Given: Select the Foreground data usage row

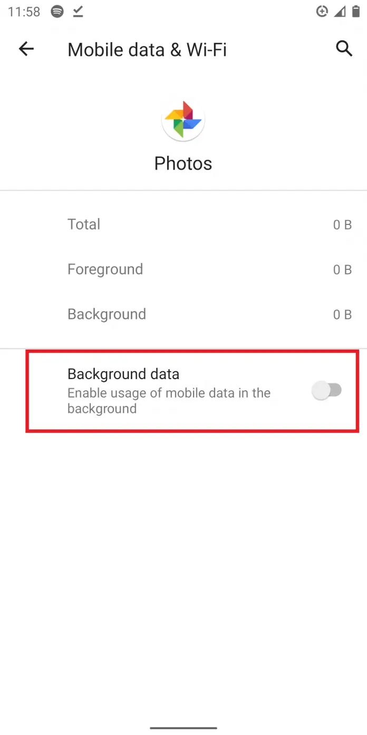Looking at the screenshot, I should [x=183, y=269].
